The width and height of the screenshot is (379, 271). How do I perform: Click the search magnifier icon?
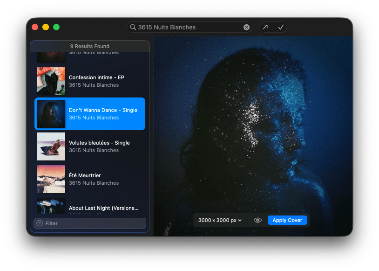(133, 27)
